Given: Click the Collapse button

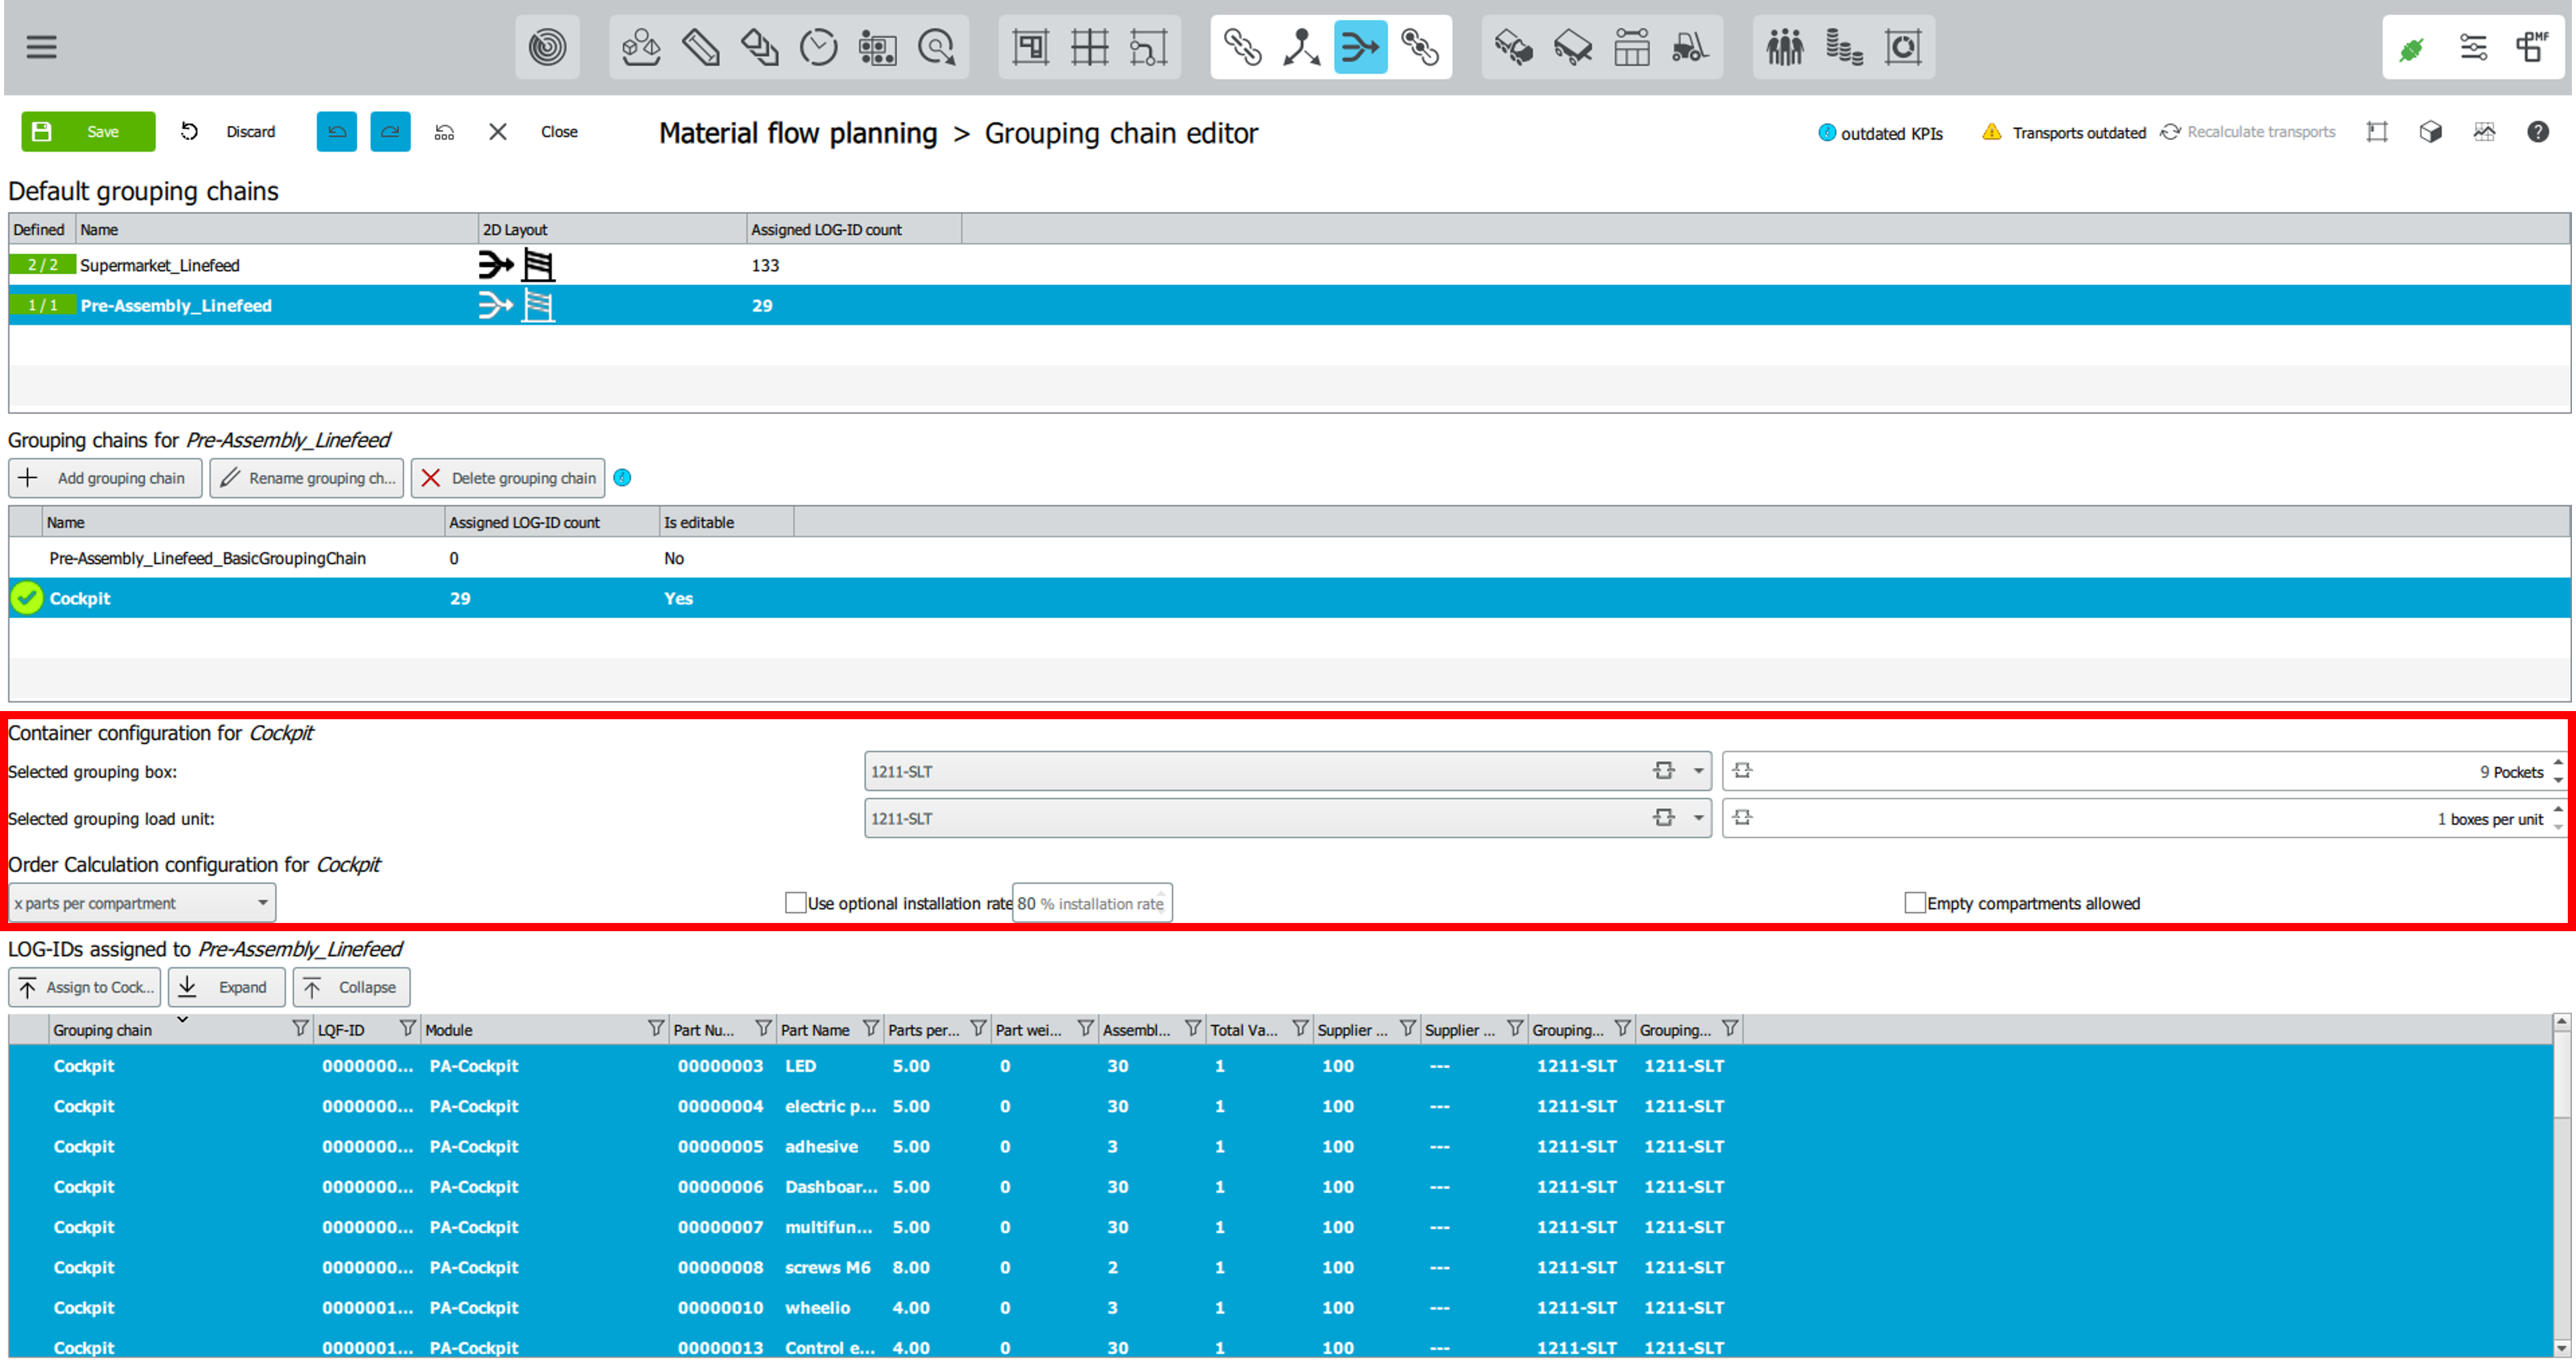Looking at the screenshot, I should coord(351,987).
